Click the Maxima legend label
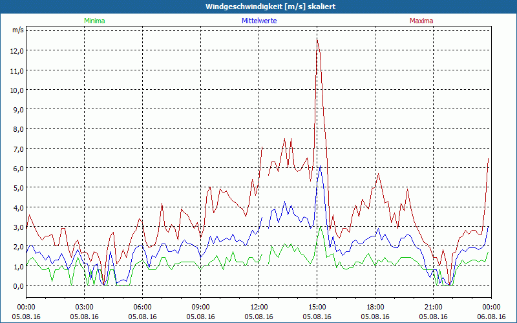 [x=421, y=21]
